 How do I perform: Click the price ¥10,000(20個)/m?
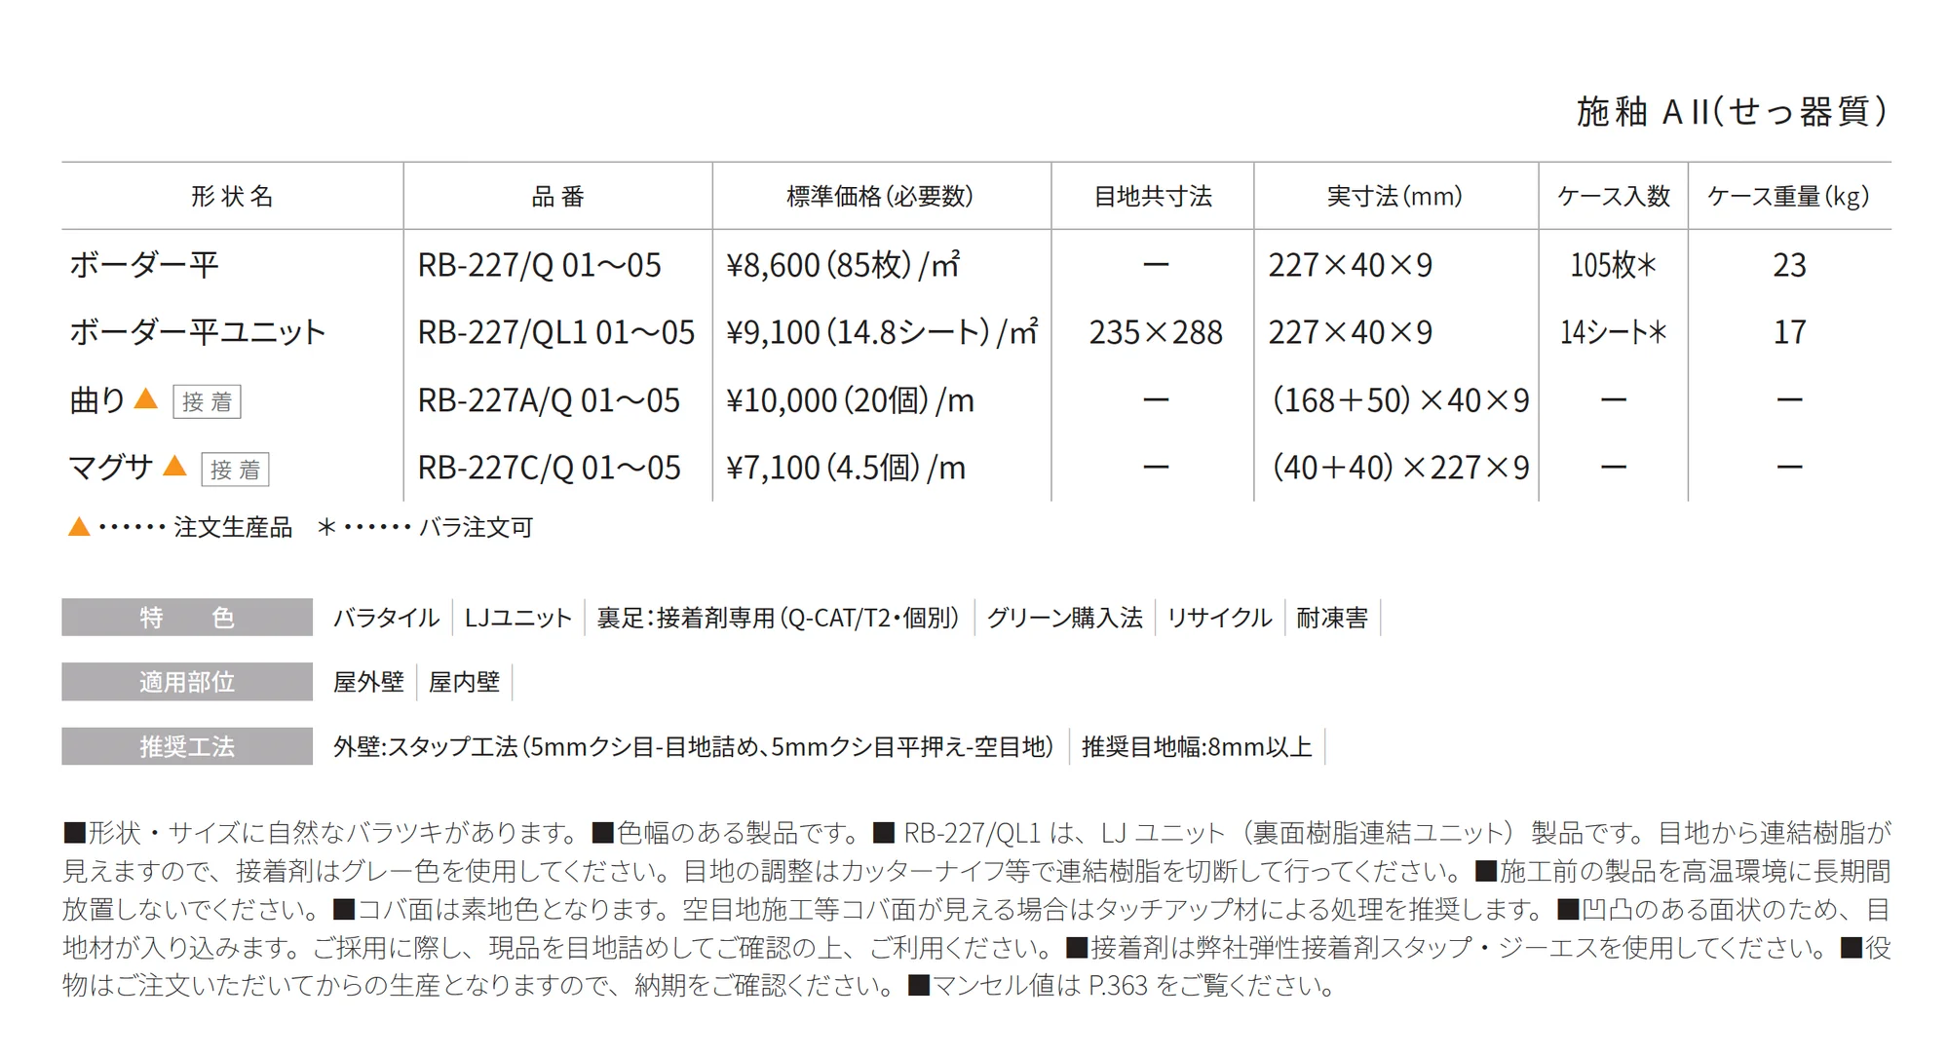click(x=850, y=400)
